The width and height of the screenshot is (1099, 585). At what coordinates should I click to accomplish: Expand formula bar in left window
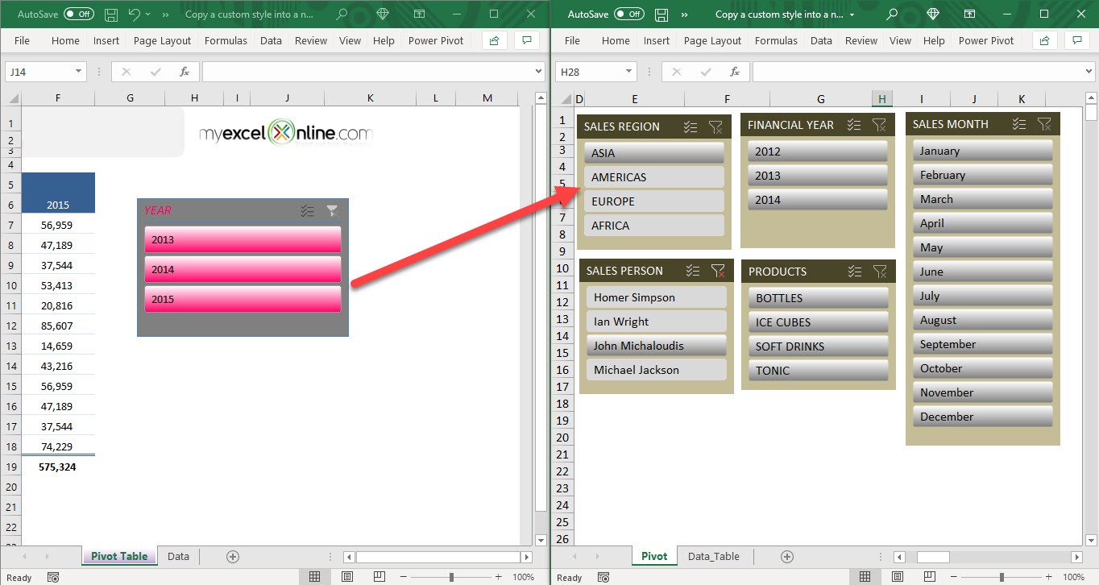coord(538,72)
